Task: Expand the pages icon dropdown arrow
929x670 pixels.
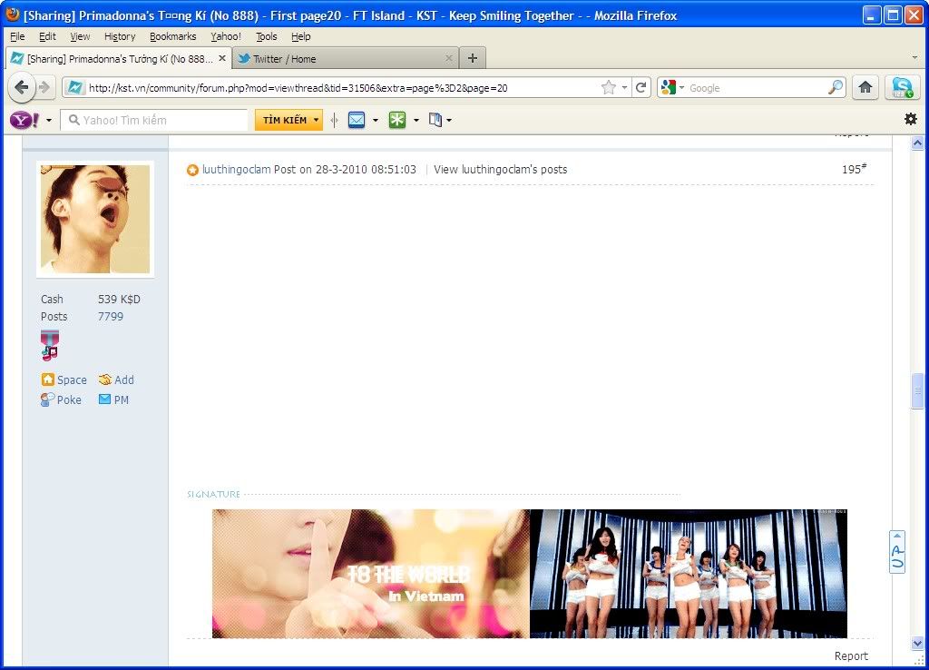Action: [x=449, y=121]
